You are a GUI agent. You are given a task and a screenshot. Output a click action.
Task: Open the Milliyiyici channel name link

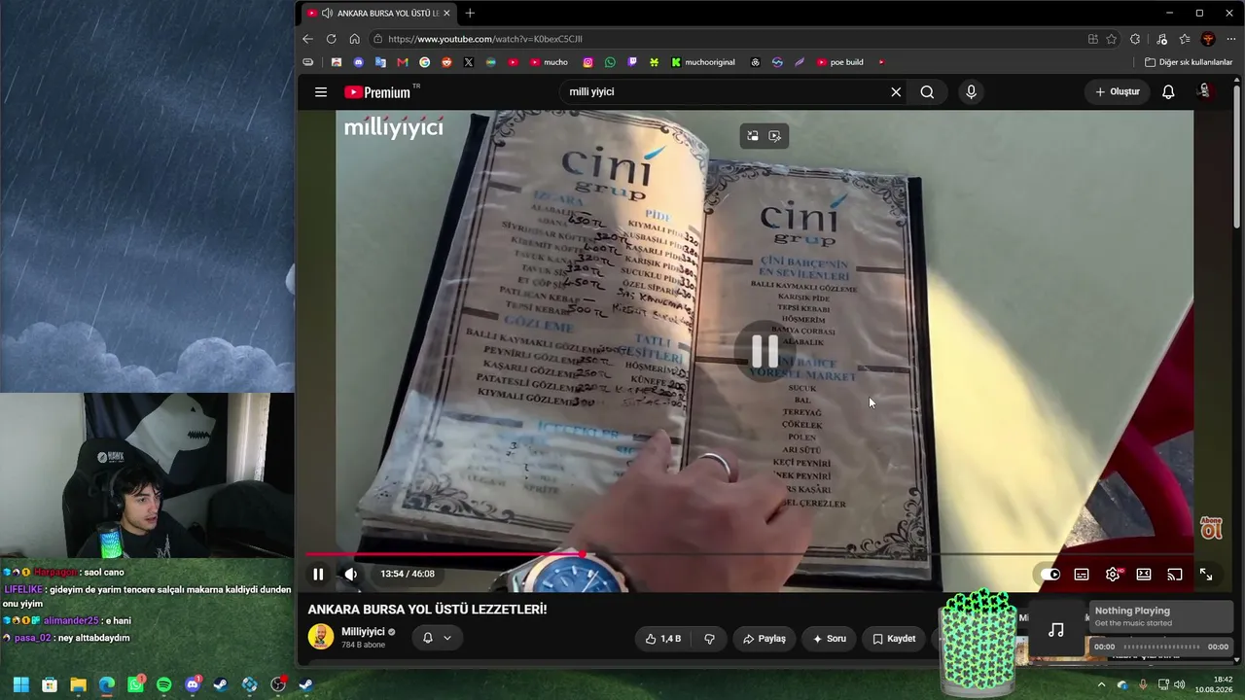363,632
